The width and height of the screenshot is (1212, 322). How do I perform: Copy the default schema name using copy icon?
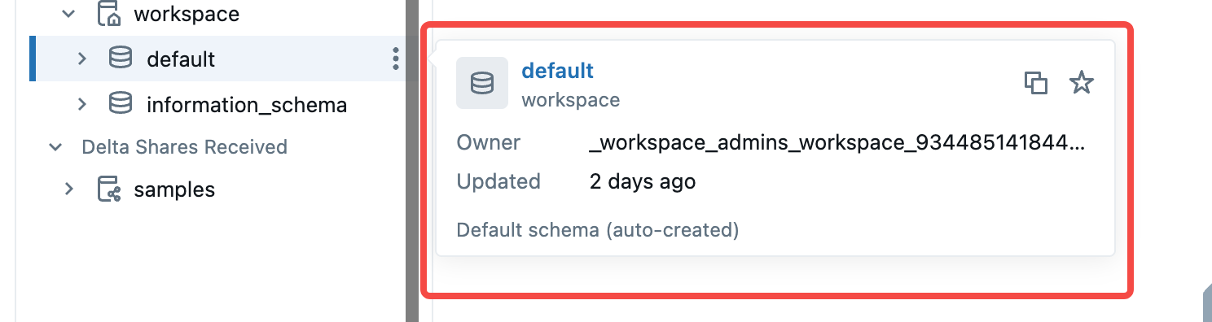click(x=1035, y=82)
